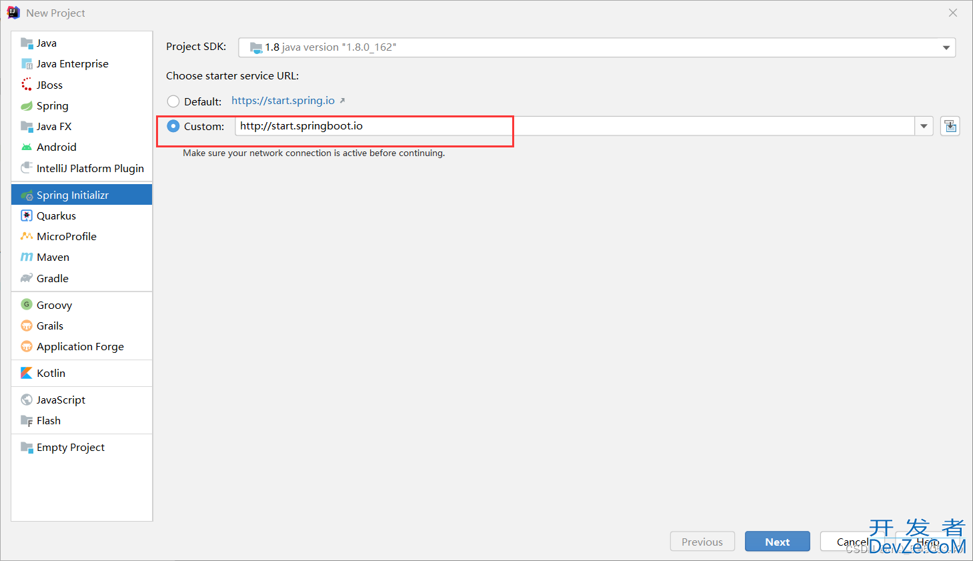Click the Flash label
The width and height of the screenshot is (973, 561).
(x=49, y=421)
